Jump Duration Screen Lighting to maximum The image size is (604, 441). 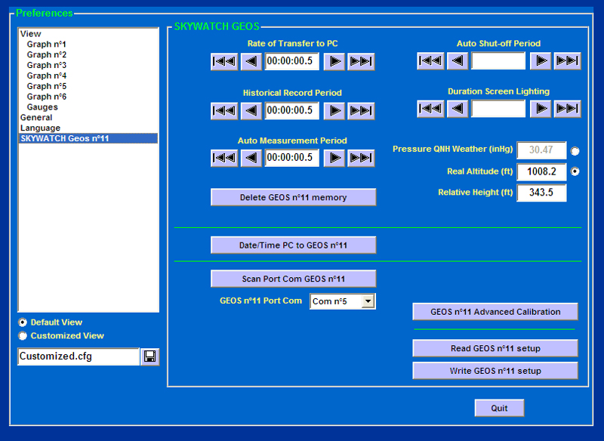coord(568,109)
